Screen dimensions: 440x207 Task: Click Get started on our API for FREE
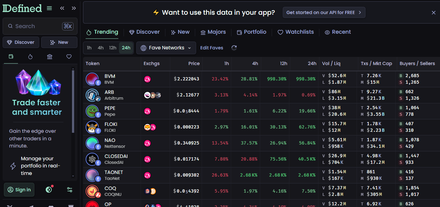coord(324,12)
